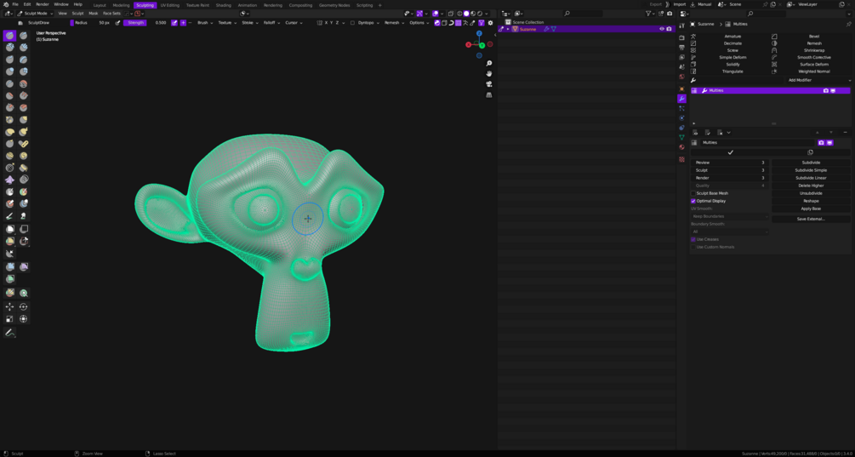Toggle camera view icon in viewport

coord(489,84)
